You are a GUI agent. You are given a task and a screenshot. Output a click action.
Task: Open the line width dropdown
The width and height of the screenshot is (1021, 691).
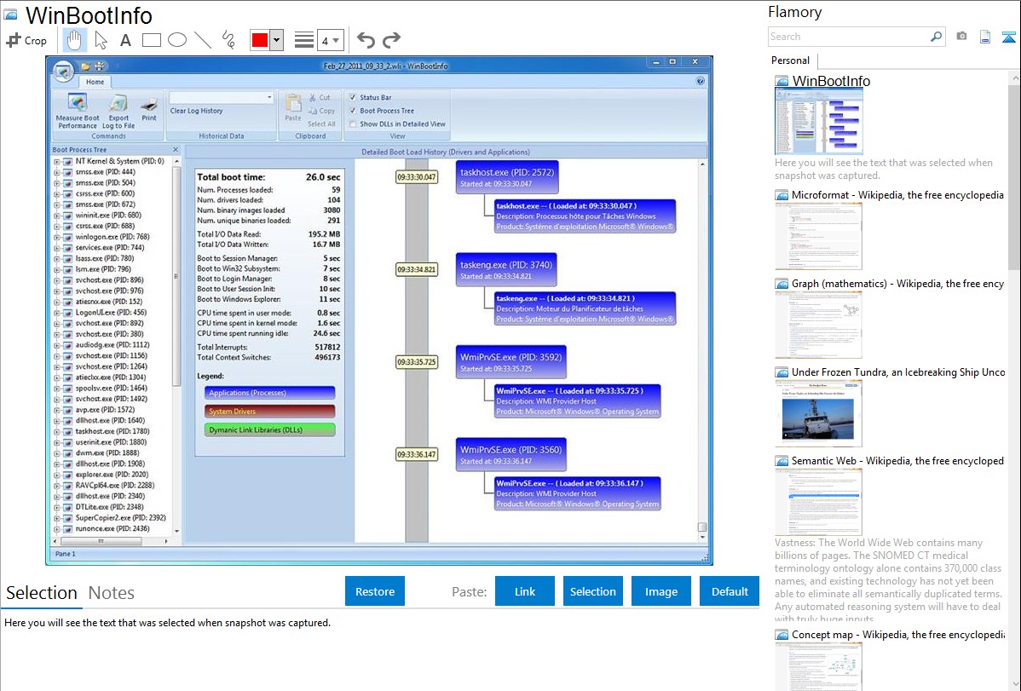coord(331,40)
